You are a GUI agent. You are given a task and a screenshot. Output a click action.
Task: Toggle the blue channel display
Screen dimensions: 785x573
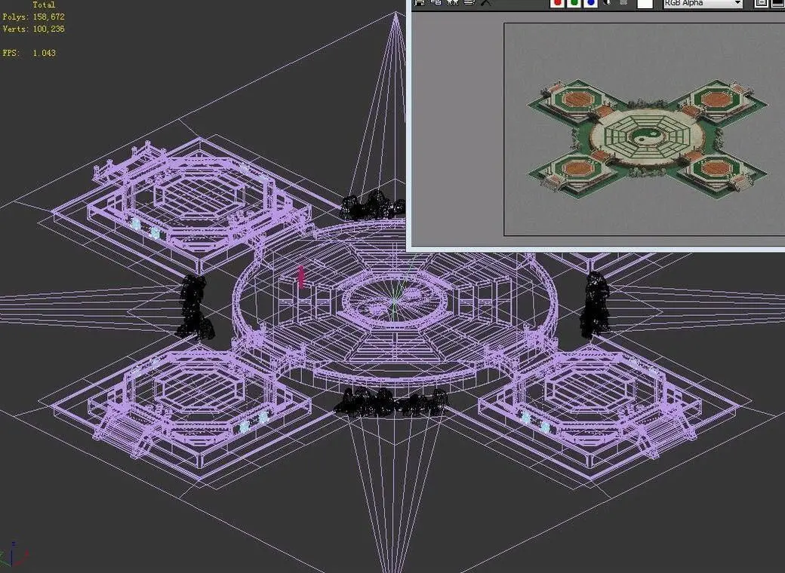591,2
